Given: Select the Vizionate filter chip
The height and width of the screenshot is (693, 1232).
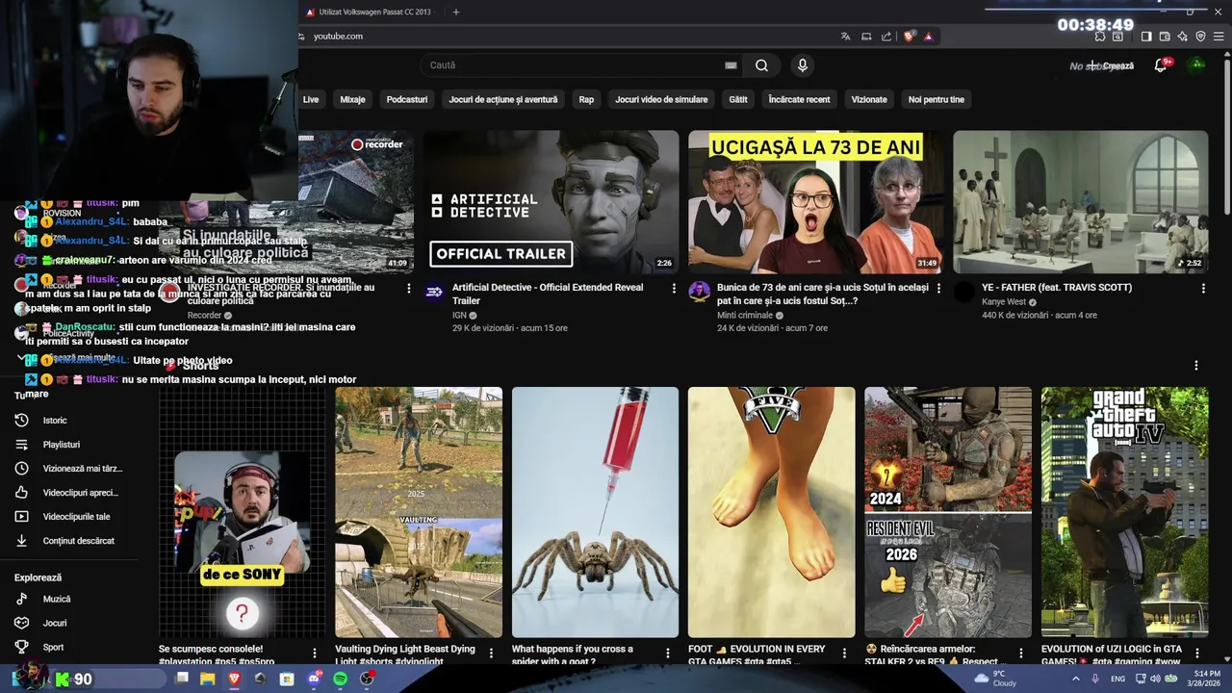Looking at the screenshot, I should [x=869, y=99].
